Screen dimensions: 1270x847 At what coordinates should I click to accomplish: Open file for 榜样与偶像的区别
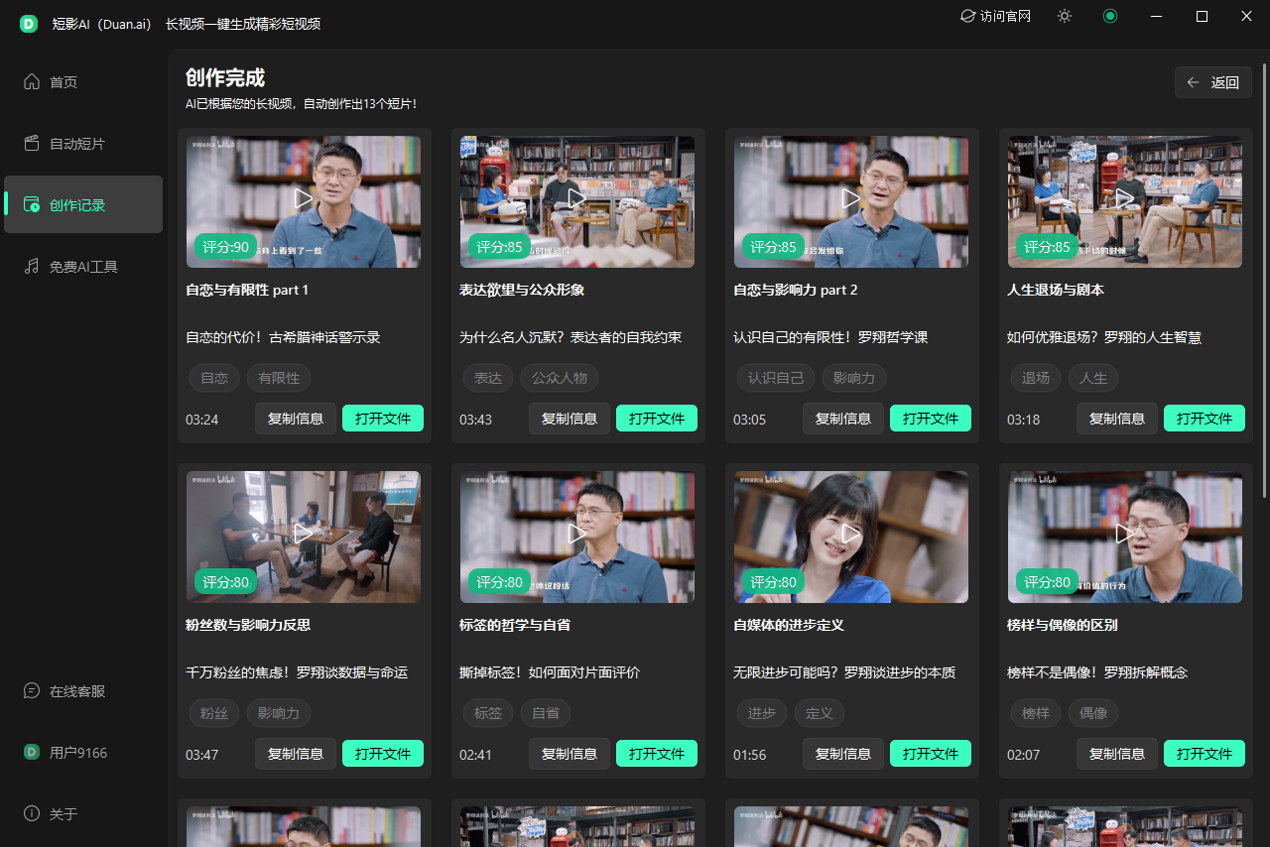(1205, 754)
